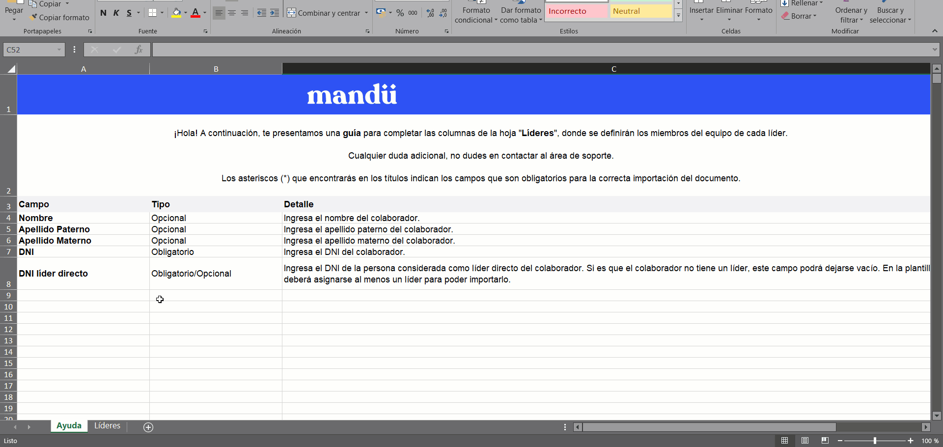Zoom out with the minus button

tap(840, 441)
